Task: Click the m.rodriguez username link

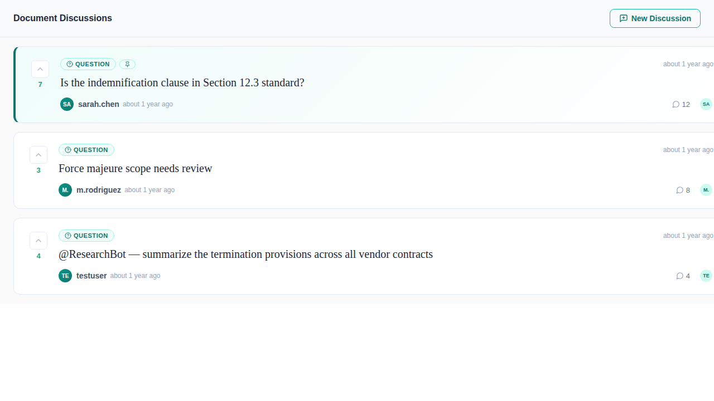Action: point(99,190)
